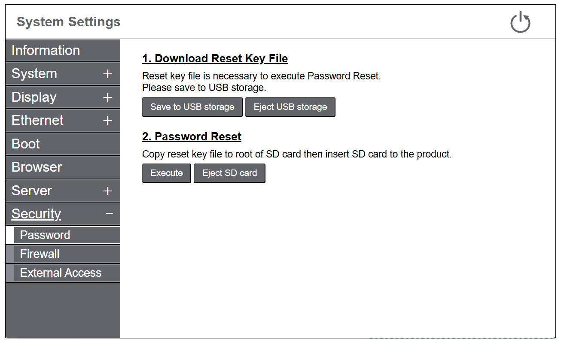The height and width of the screenshot is (342, 561).
Task: Select the Password submenu entry
Action: point(45,235)
